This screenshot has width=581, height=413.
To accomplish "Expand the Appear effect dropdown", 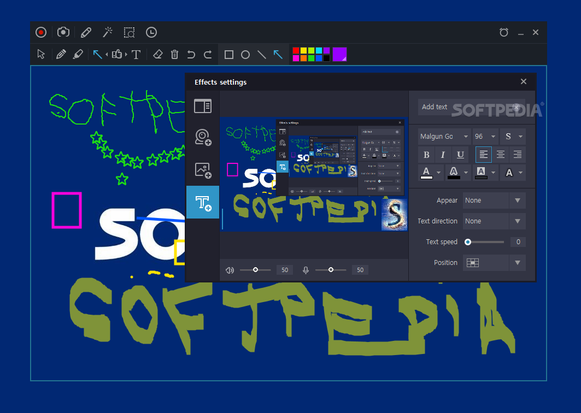I will coord(518,200).
